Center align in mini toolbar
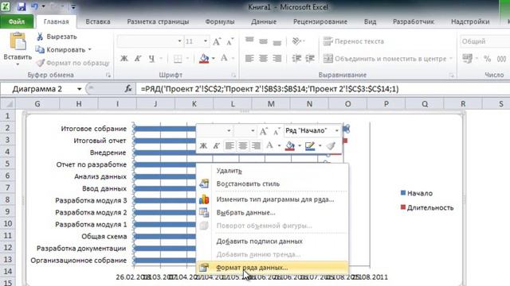 point(242,146)
